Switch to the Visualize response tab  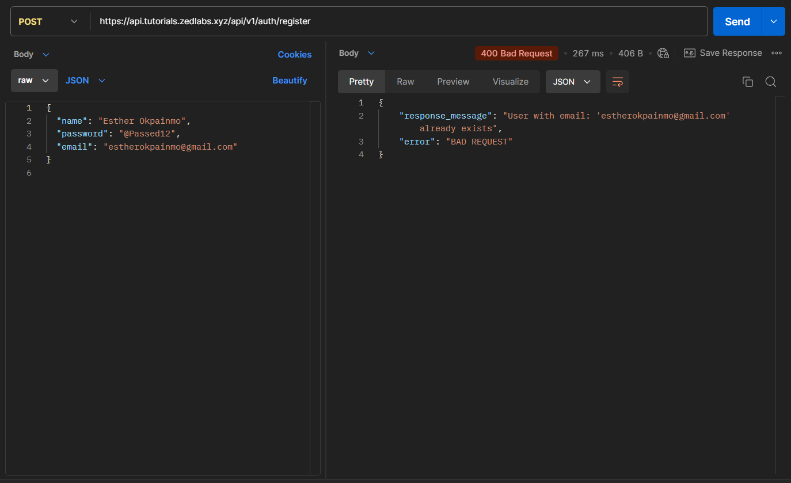511,82
